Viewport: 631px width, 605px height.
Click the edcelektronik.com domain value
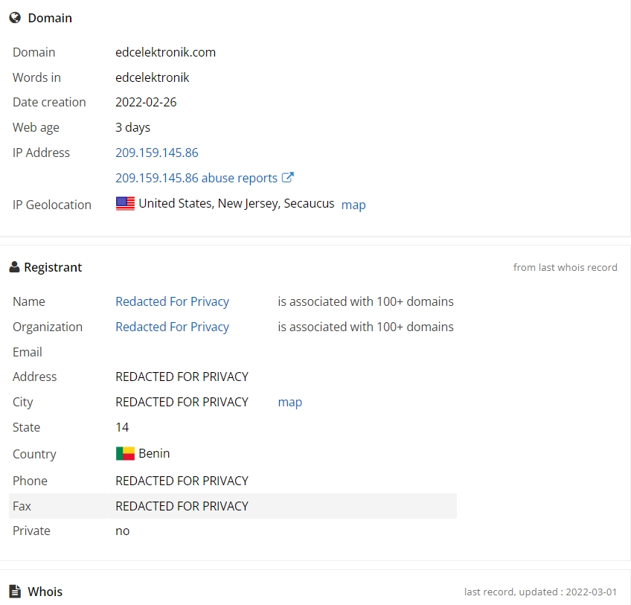coord(165,52)
